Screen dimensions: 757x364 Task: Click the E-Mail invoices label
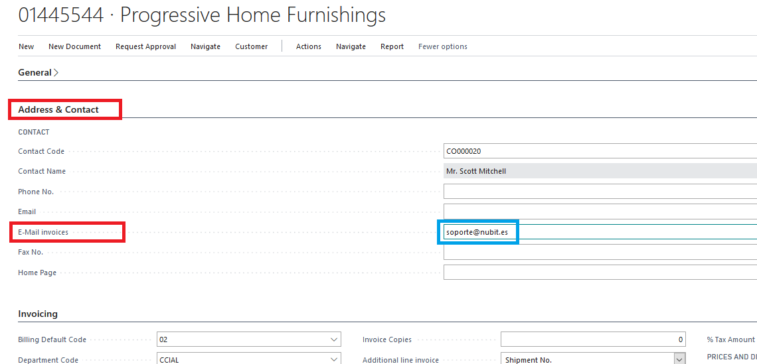pyautogui.click(x=43, y=232)
